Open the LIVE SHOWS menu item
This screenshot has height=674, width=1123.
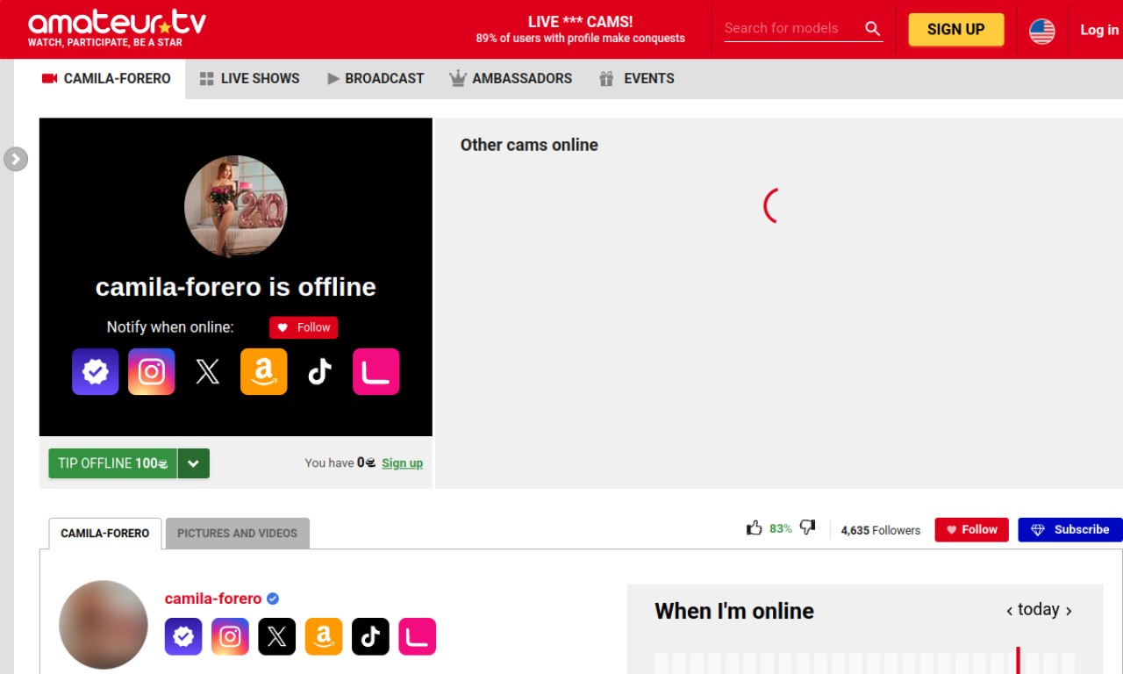(x=250, y=79)
